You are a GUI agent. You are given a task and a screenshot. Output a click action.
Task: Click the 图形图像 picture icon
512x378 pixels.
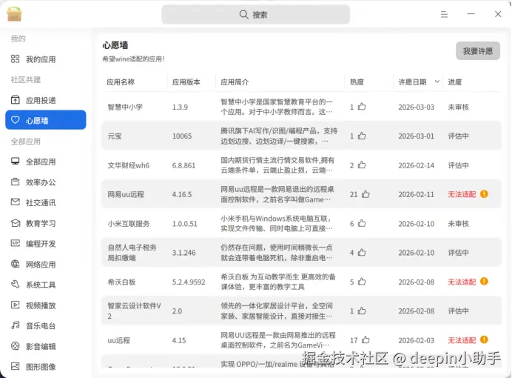pyautogui.click(x=16, y=366)
